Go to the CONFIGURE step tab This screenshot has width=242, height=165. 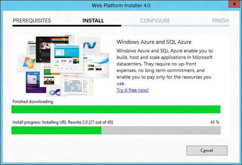[155, 21]
